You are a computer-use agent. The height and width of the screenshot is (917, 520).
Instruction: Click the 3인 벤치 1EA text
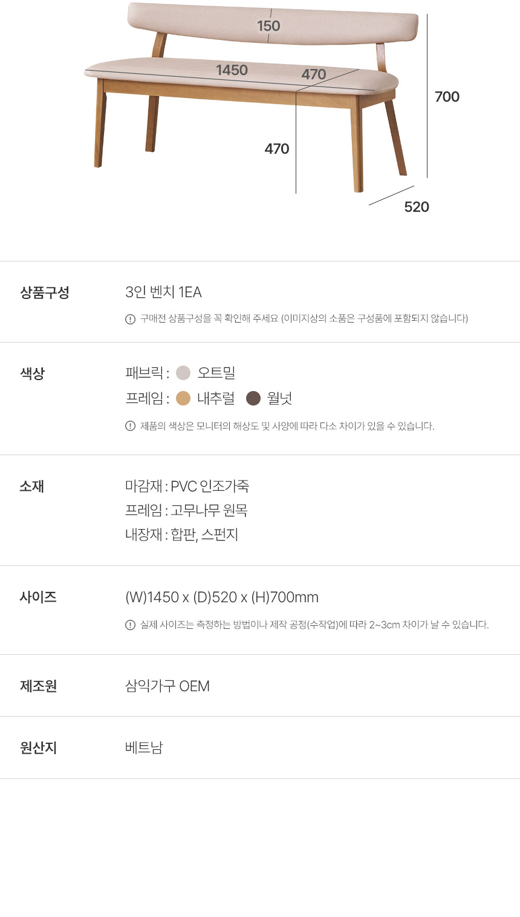point(163,292)
